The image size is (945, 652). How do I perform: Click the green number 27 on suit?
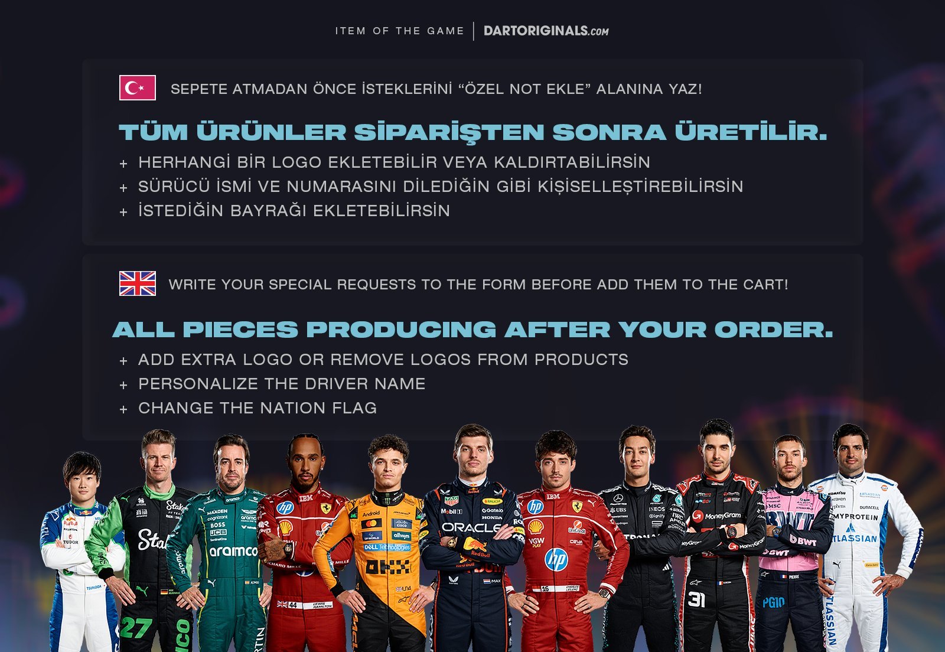[x=135, y=628]
